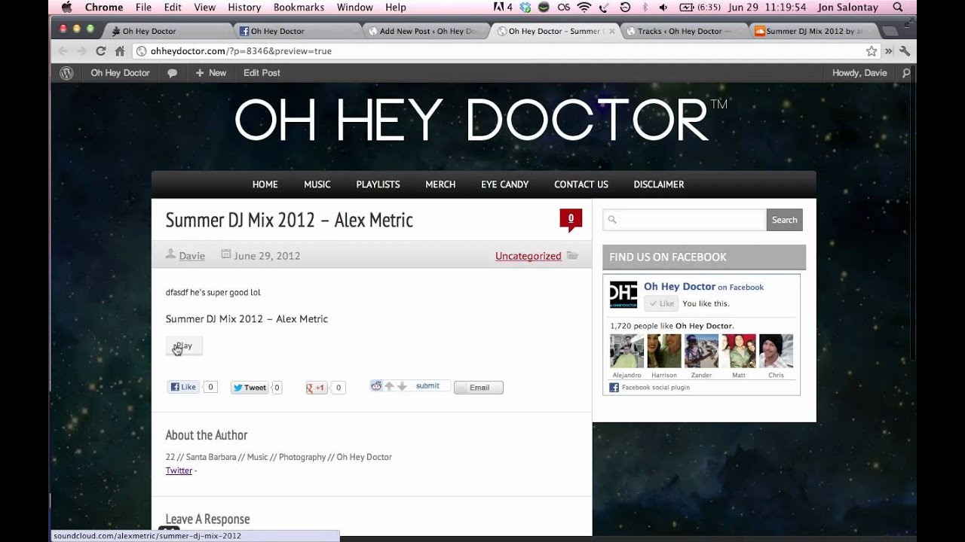The width and height of the screenshot is (965, 542).
Task: Click the sidebar Search button
Action: pyautogui.click(x=785, y=220)
